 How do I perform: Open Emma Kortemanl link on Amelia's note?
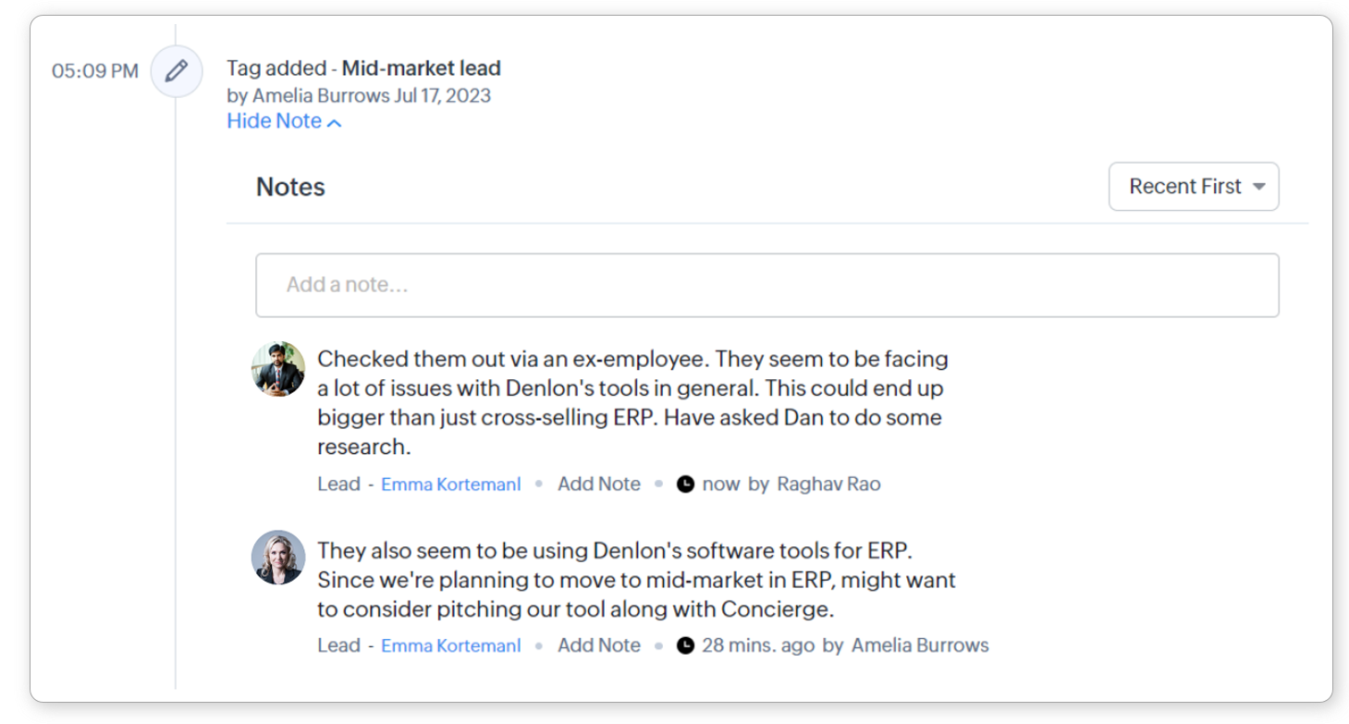click(450, 645)
